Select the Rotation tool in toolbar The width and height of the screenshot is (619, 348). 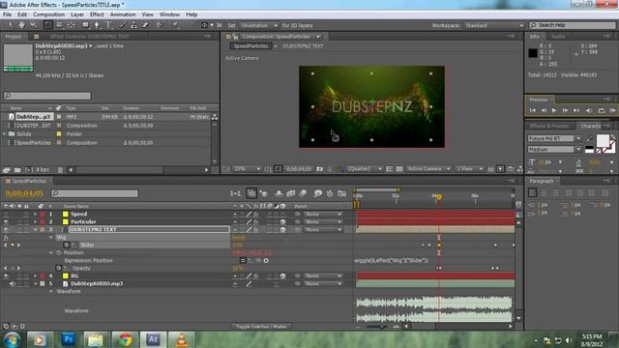pyautogui.click(x=47, y=25)
